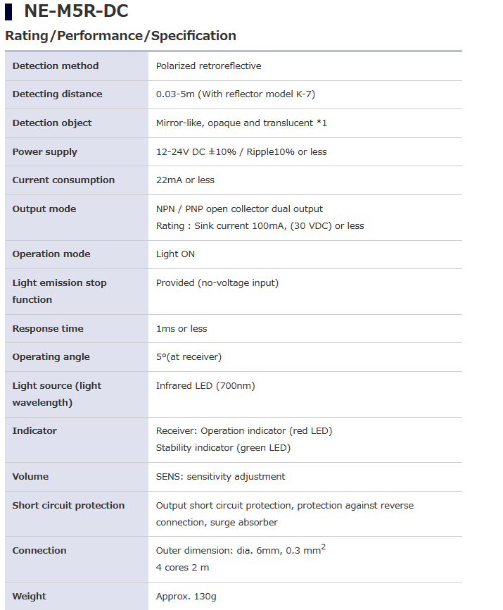503x610 pixels.
Task: Click the 12-24V DC ripple value
Action: click(x=241, y=152)
